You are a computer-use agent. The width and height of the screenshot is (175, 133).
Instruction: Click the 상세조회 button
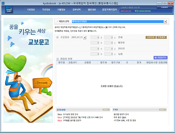pyautogui.click(x=150, y=37)
